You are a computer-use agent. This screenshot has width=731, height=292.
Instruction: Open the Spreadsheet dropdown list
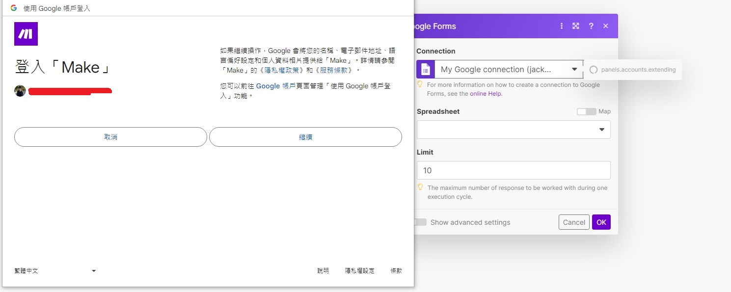(602, 129)
